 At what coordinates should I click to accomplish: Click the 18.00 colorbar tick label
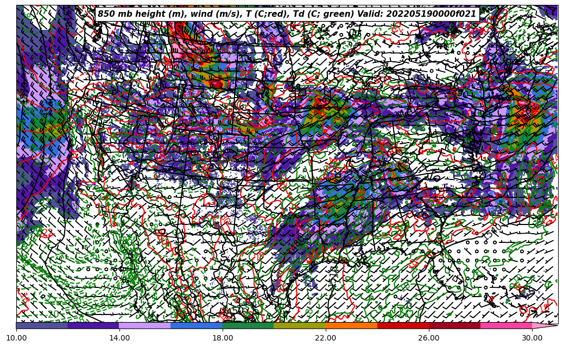[x=223, y=338]
